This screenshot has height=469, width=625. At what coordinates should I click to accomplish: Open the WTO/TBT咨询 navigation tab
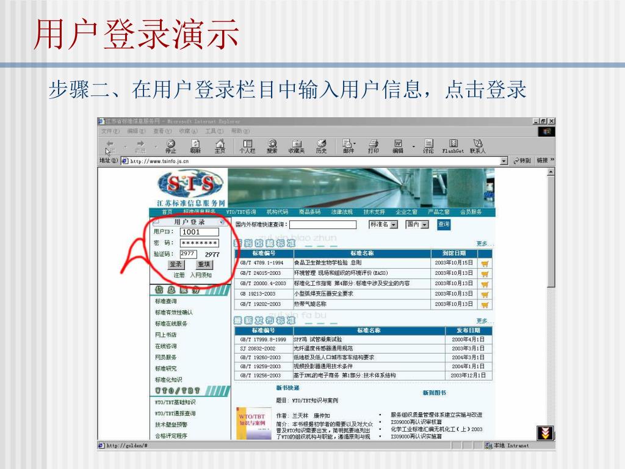pos(241,212)
